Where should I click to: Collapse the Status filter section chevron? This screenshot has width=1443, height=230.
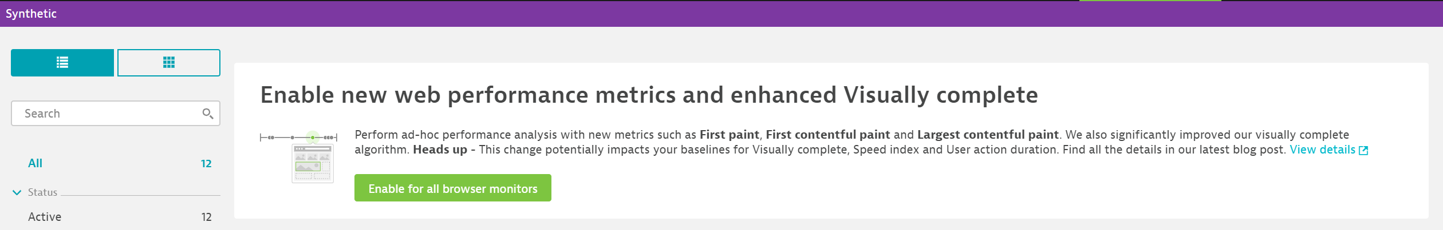pos(17,193)
